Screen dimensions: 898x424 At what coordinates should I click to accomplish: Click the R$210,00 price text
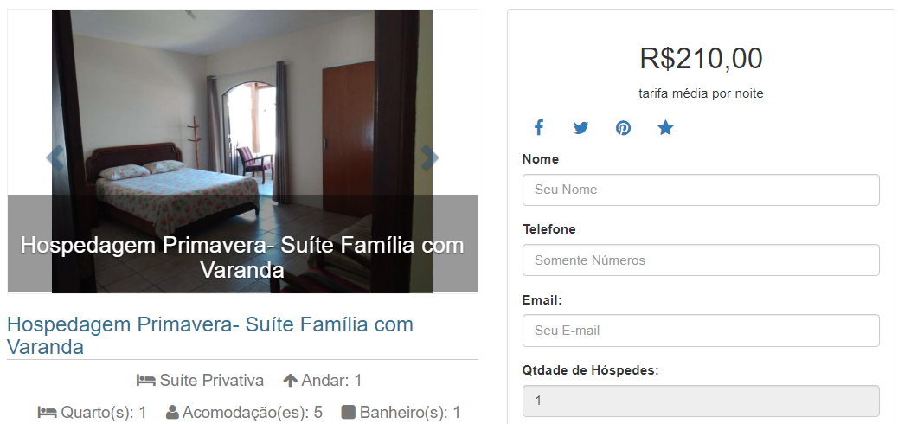pos(701,59)
